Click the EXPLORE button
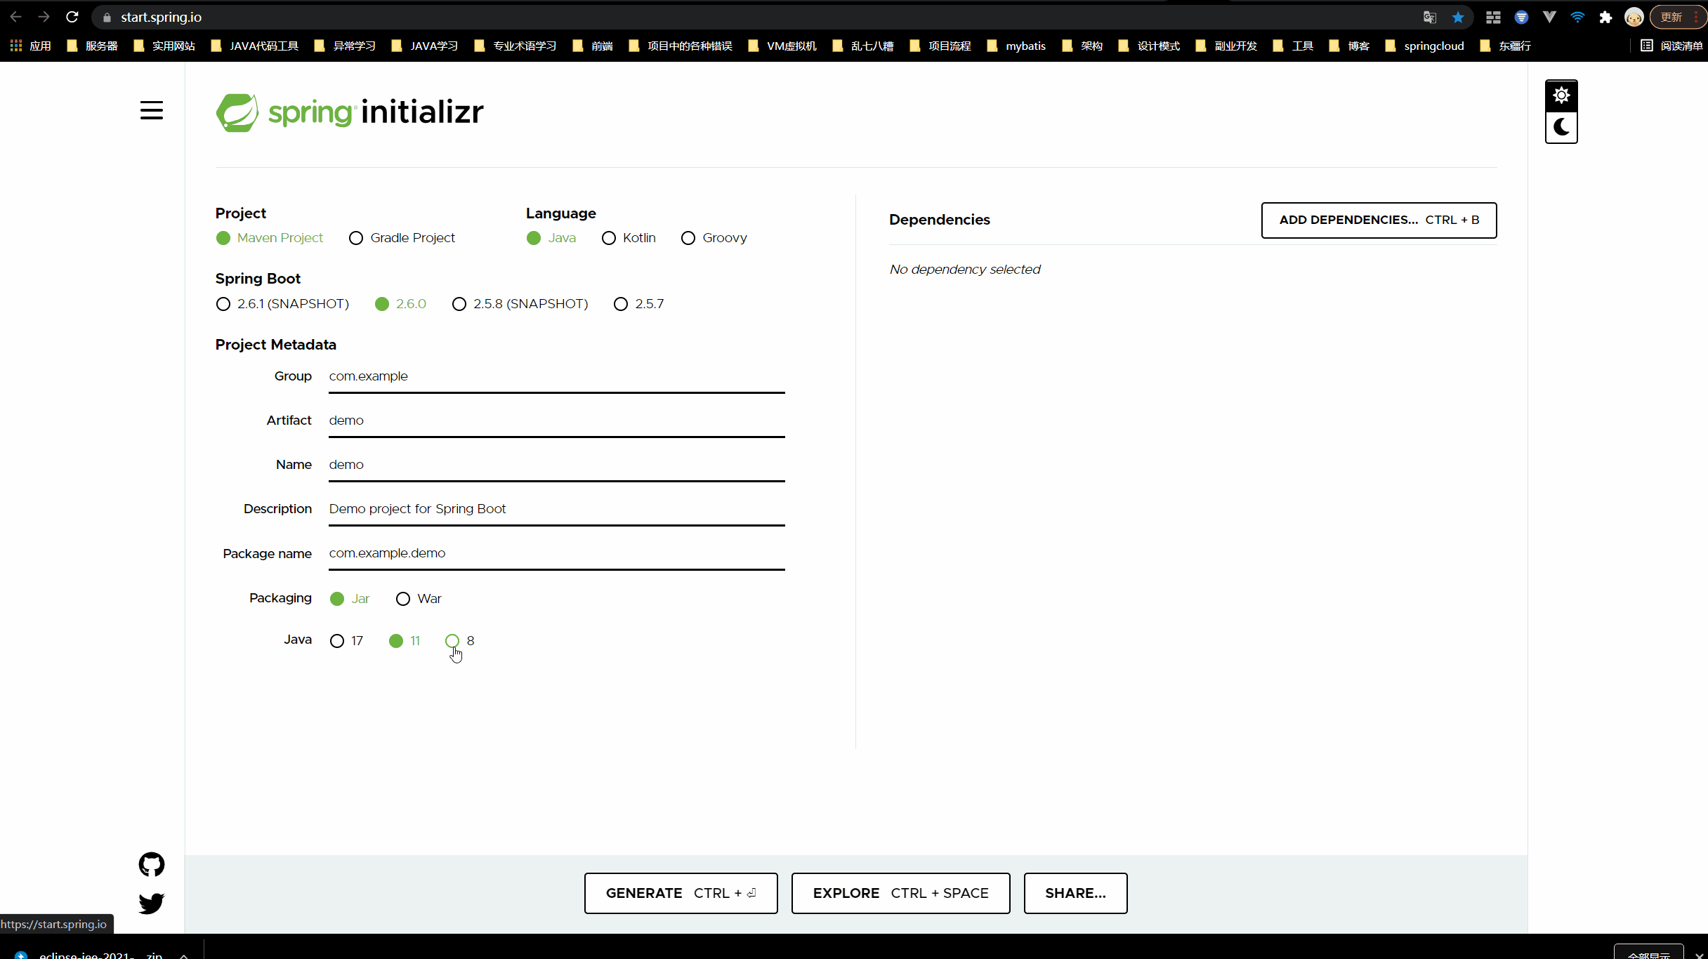Image resolution: width=1708 pixels, height=959 pixels. pos(900,893)
